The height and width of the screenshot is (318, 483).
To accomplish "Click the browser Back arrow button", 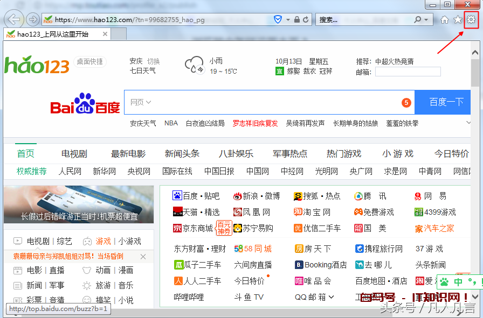I will (x=14, y=20).
